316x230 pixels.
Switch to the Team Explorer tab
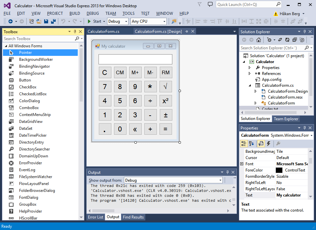click(286, 119)
